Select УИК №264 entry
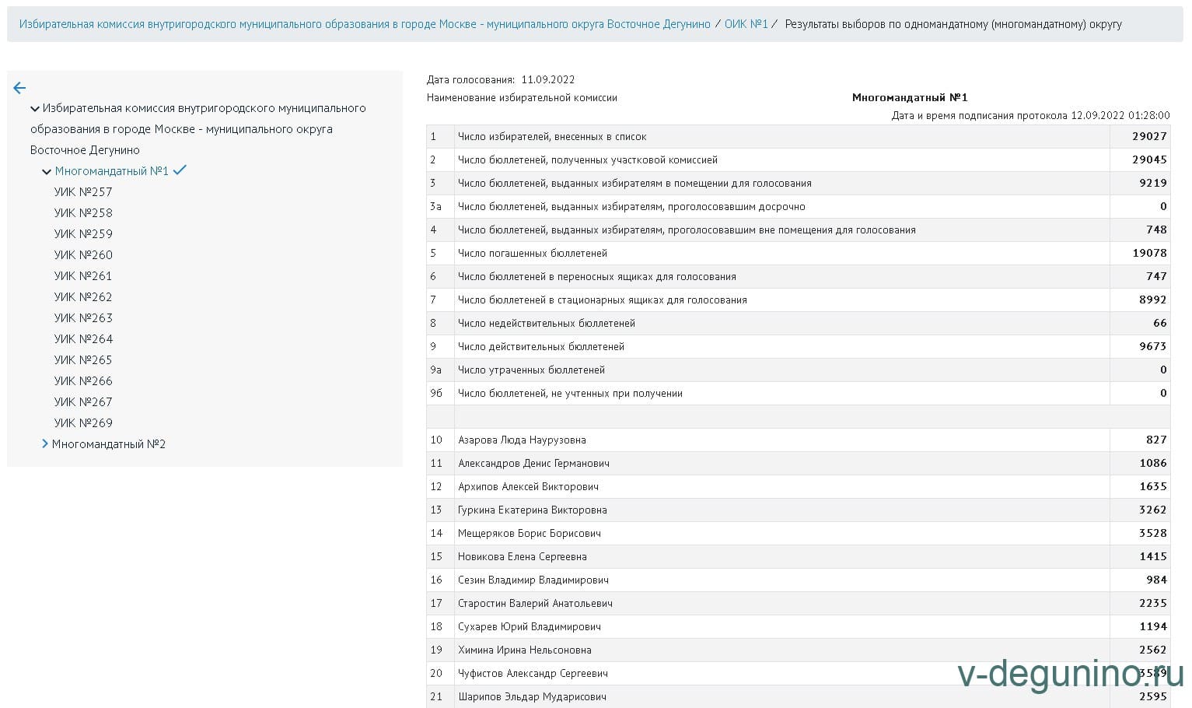 (83, 339)
